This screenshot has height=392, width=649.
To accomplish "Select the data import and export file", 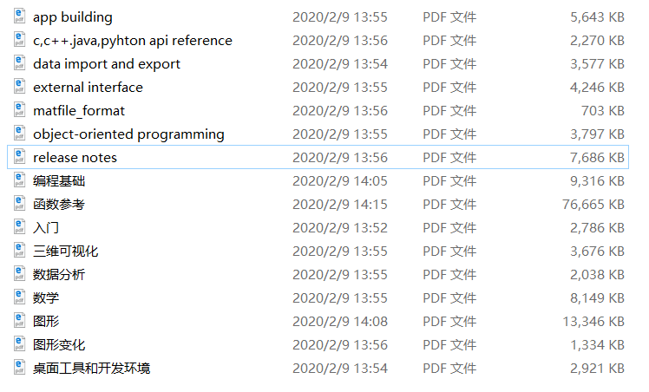I will coord(107,63).
